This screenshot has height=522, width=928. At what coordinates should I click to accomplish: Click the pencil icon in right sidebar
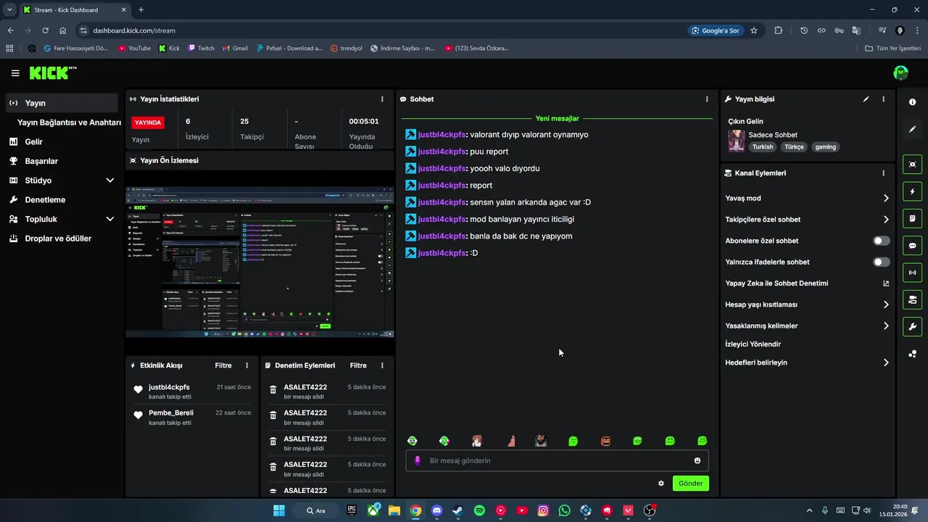pyautogui.click(x=912, y=129)
